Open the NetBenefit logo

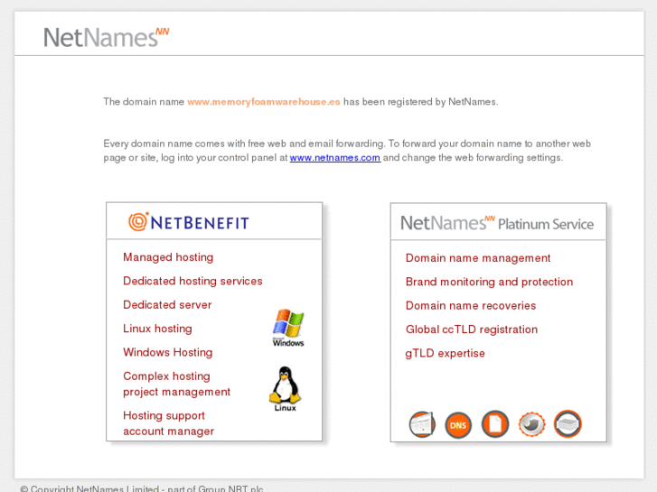189,222
